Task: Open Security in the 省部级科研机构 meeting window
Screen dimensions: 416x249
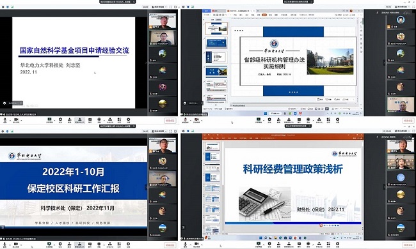Action: click(x=269, y=121)
